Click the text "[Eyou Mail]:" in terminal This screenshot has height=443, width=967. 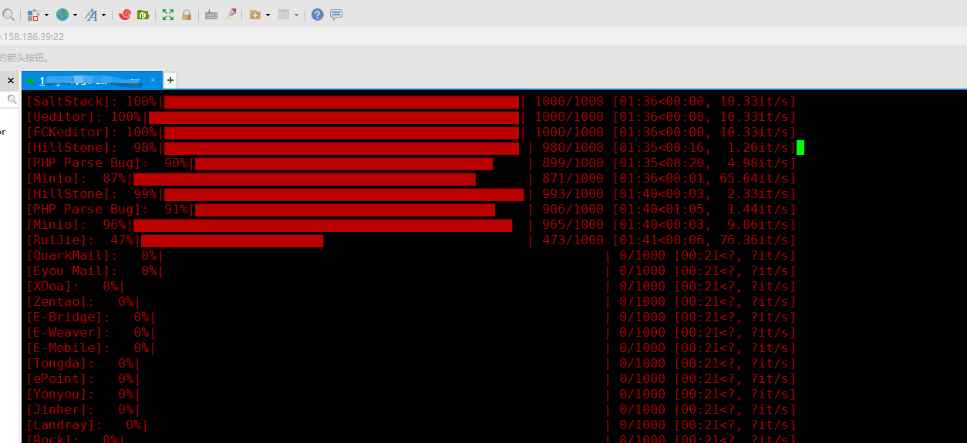(72, 271)
